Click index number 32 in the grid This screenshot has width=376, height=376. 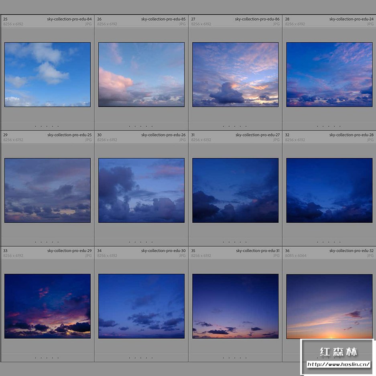click(x=287, y=135)
